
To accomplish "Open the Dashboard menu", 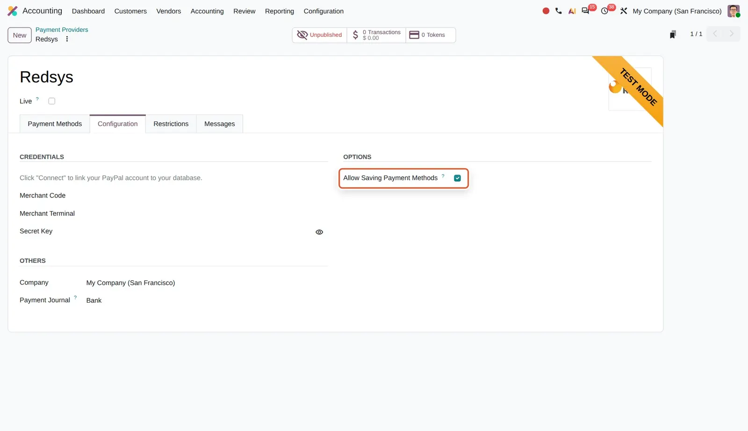I will [x=88, y=11].
